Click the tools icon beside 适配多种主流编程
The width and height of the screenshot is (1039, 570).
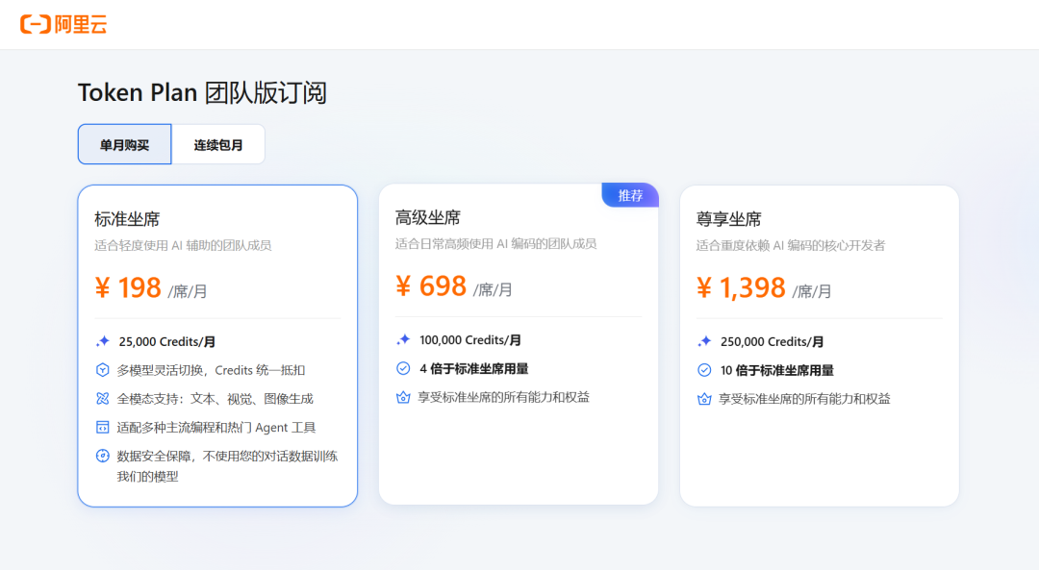click(103, 427)
